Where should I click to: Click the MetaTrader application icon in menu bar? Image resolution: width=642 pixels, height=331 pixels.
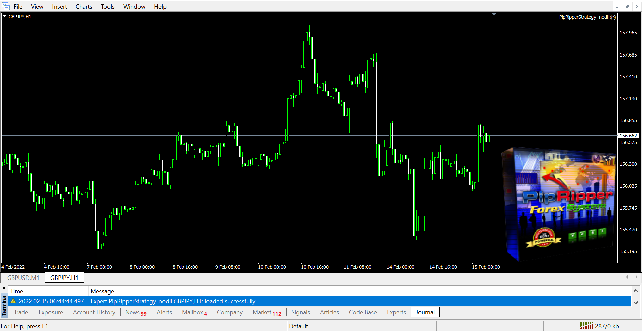coord(6,6)
